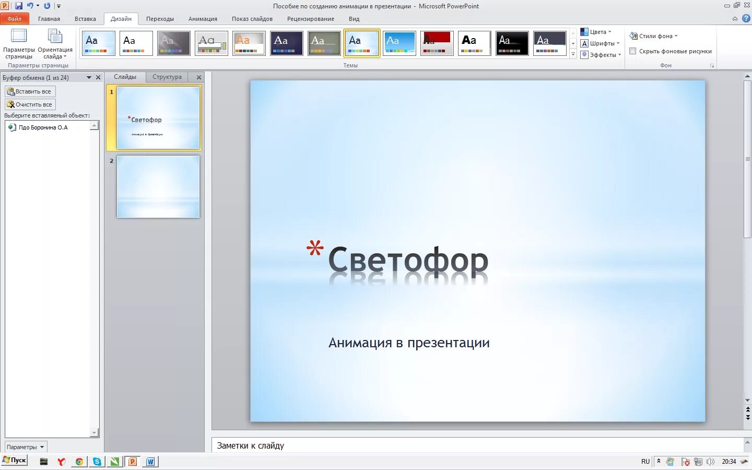
Task: Apply the gray gradient theme thumbnail
Action: (x=174, y=43)
